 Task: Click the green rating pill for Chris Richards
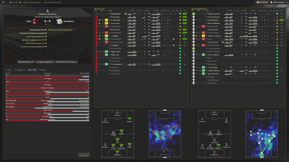click(x=281, y=20)
